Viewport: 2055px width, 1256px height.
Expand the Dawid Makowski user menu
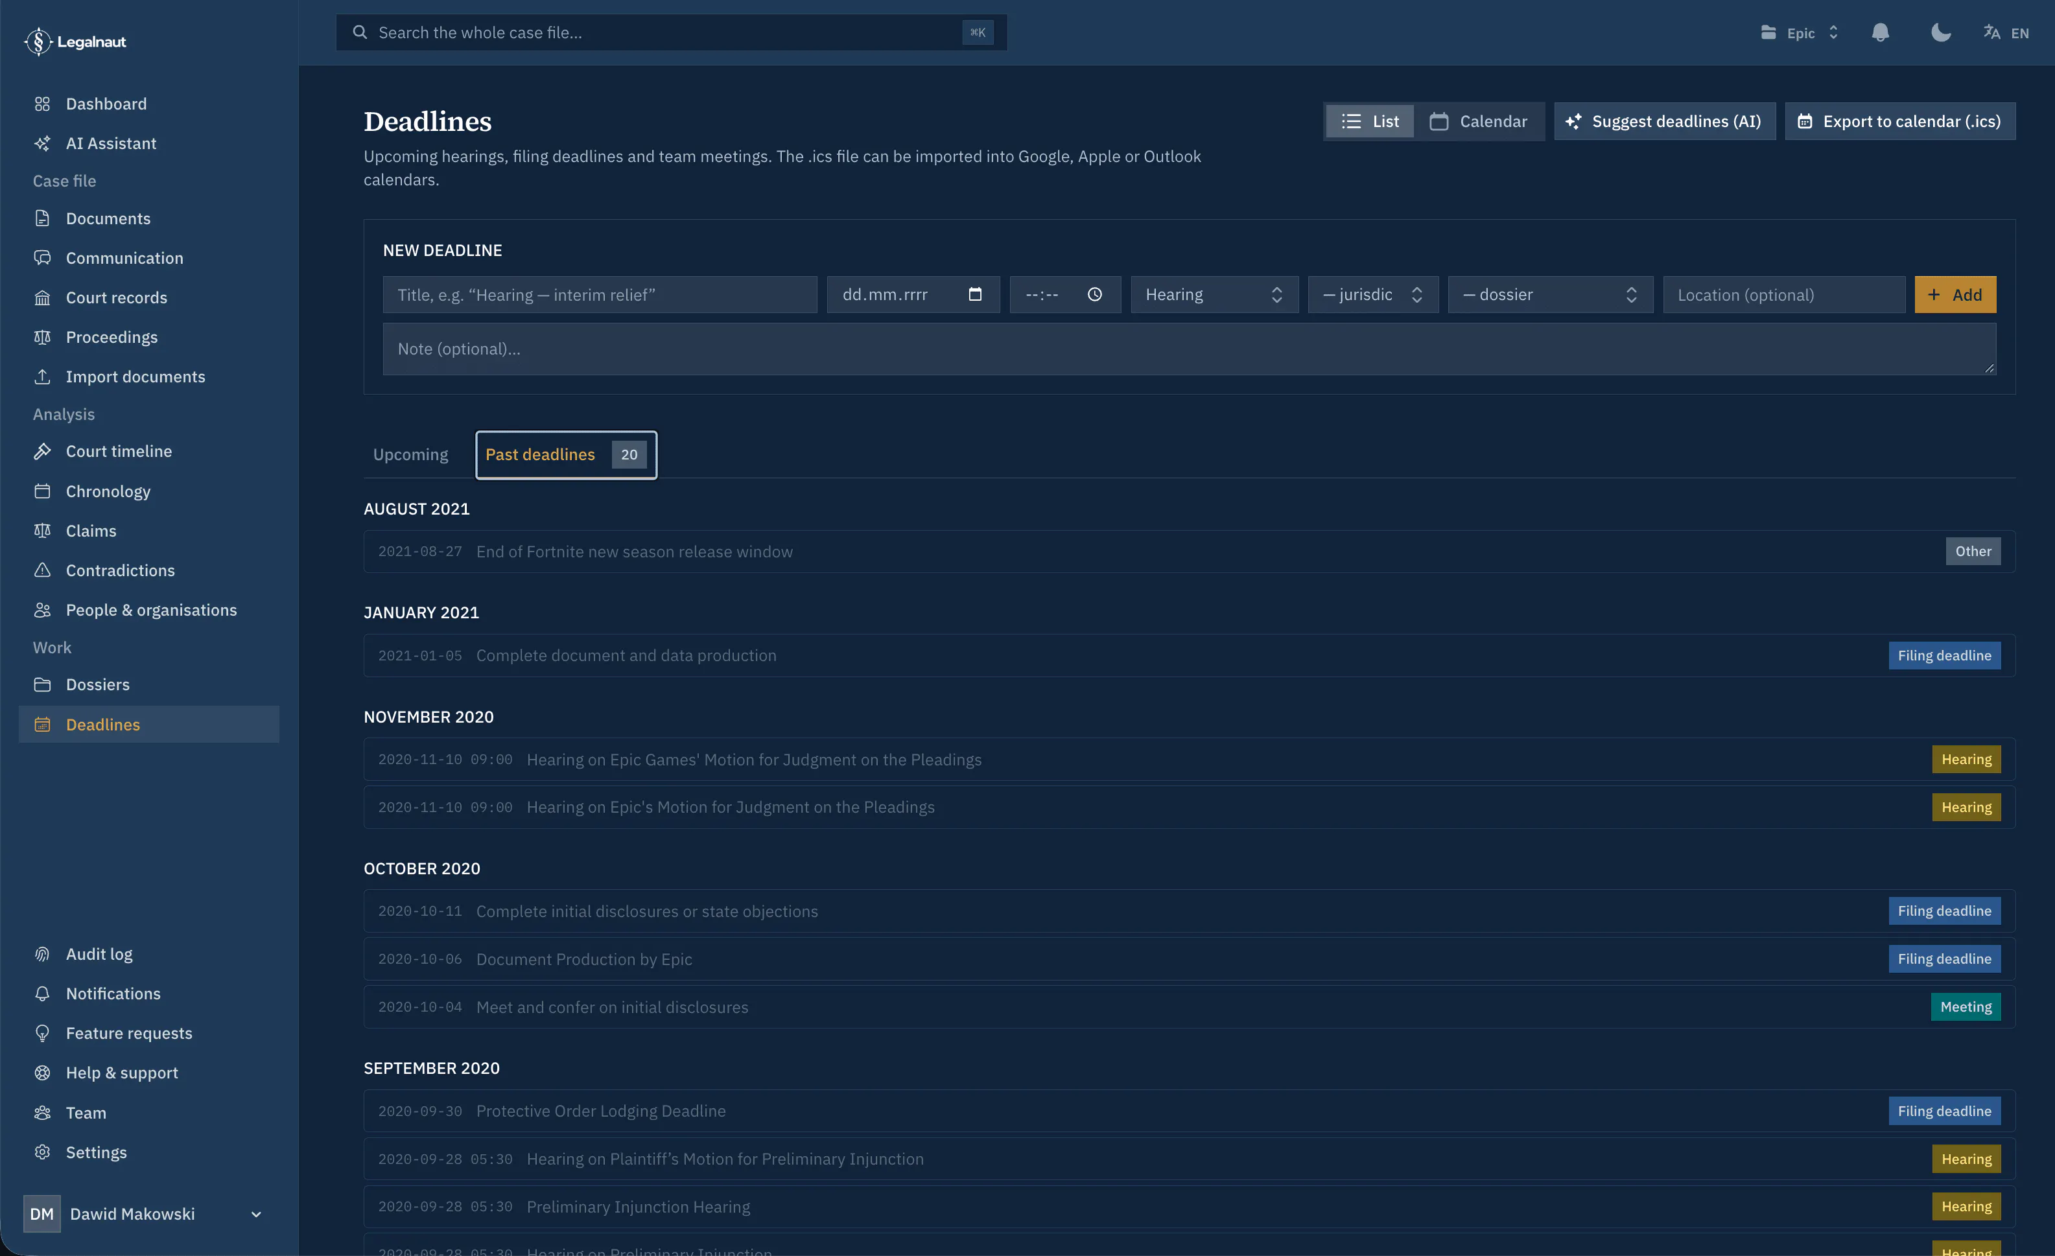coord(148,1215)
